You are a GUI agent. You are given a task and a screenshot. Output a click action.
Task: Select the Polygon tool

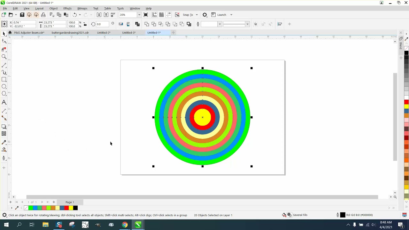click(4, 93)
